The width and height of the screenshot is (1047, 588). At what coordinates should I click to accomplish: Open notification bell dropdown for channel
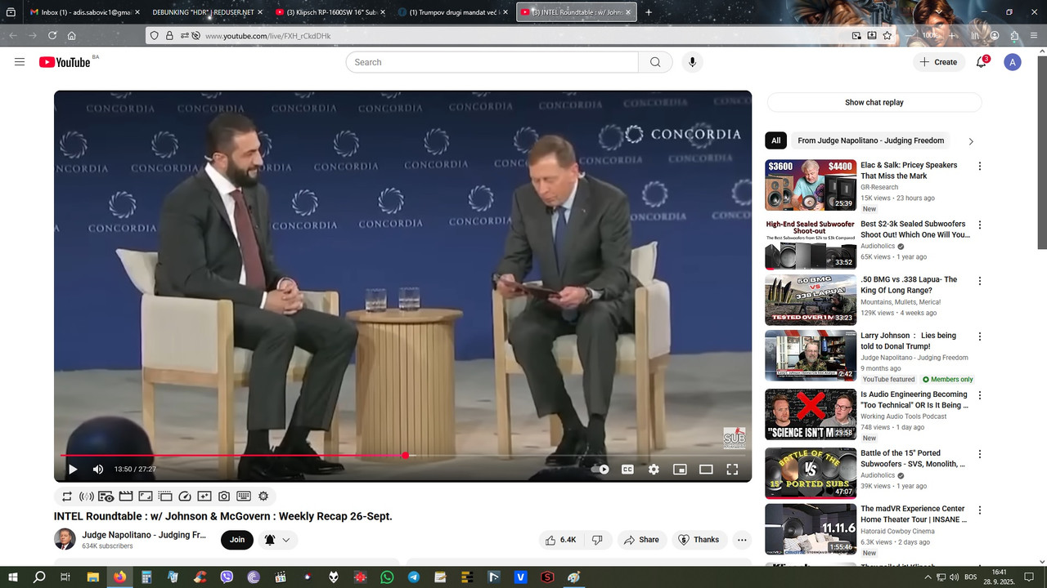pyautogui.click(x=278, y=540)
